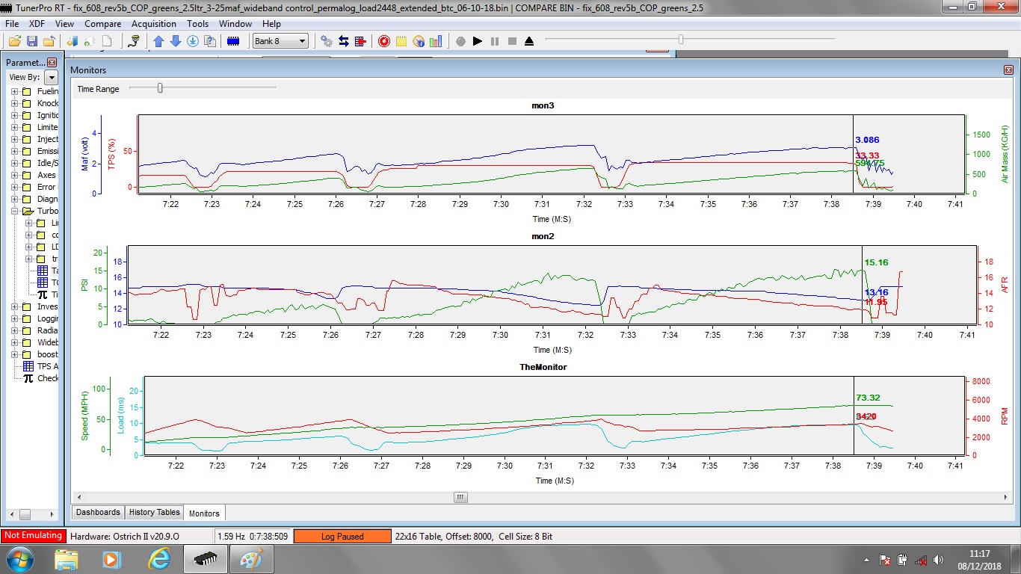Click the blue swap arrows data icon
1021x574 pixels.
coord(344,41)
